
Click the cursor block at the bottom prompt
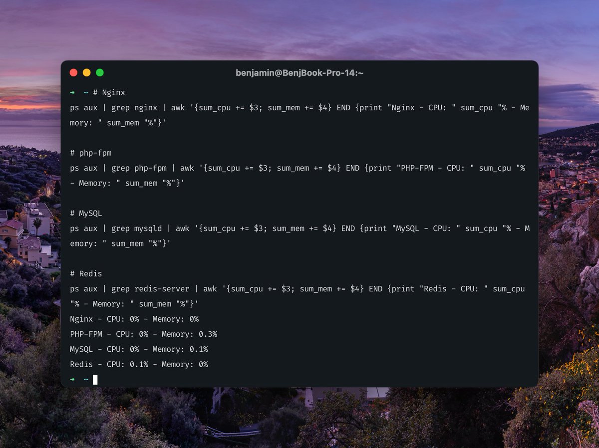click(95, 380)
